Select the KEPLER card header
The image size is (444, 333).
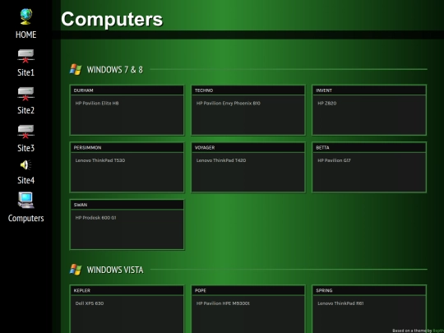pos(127,290)
